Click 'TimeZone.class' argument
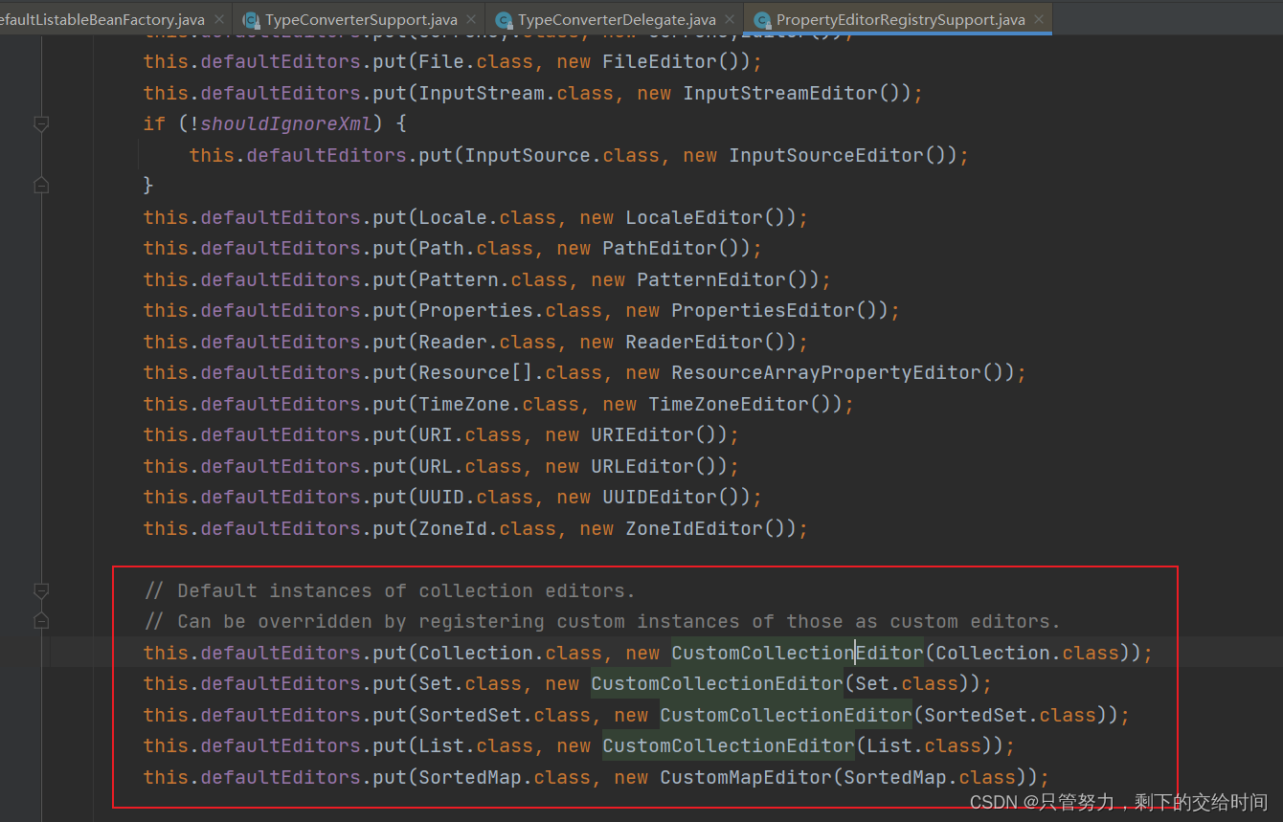Screen dimensions: 1283x822 point(499,404)
